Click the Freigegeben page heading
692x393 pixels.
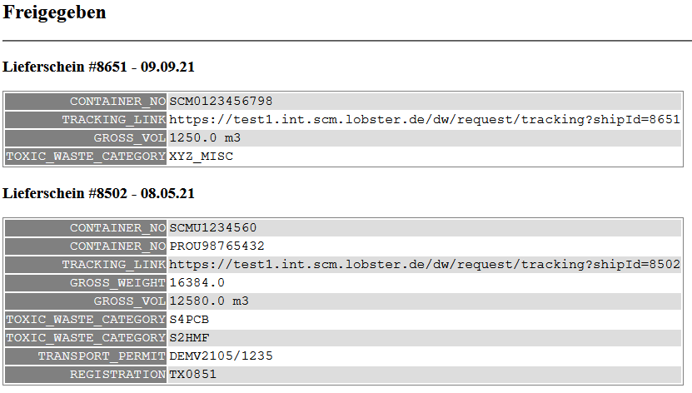pos(55,12)
